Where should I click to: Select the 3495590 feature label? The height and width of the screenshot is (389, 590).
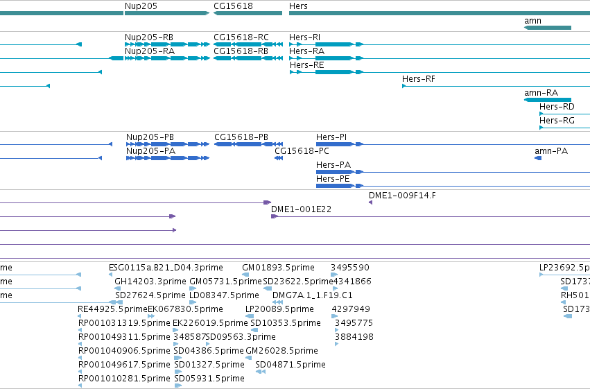pos(350,268)
